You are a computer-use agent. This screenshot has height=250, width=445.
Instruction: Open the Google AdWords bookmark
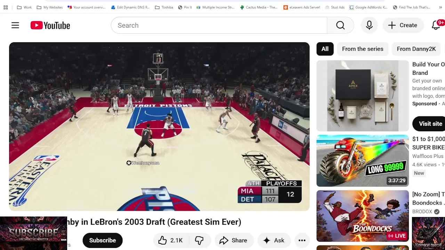pos(369,7)
